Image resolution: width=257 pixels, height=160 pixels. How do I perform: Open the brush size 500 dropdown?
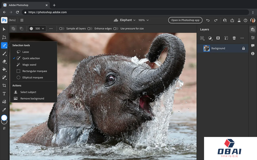click(37, 28)
